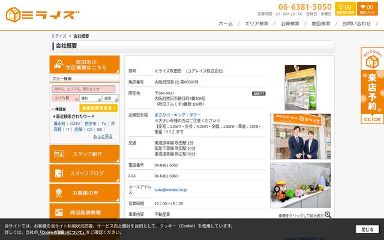
Task: Click the ミライズ logo in the header
Action: click(43, 14)
